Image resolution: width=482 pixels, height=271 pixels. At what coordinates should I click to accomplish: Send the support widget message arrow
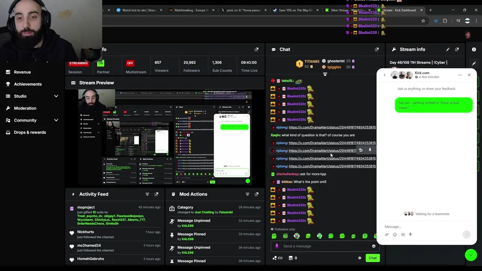(467, 234)
